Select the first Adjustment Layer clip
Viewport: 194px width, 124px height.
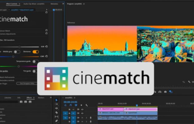pyautogui.click(x=111, y=109)
